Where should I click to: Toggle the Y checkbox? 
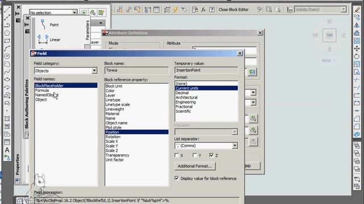[195, 155]
